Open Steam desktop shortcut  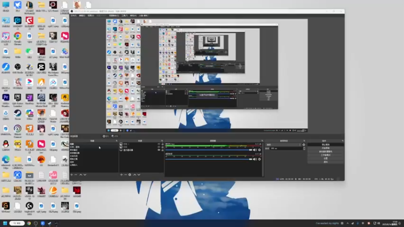pyautogui.click(x=18, y=115)
